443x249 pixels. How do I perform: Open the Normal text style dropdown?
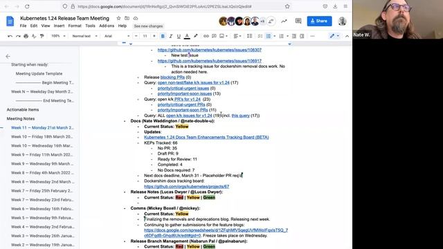[84, 36]
